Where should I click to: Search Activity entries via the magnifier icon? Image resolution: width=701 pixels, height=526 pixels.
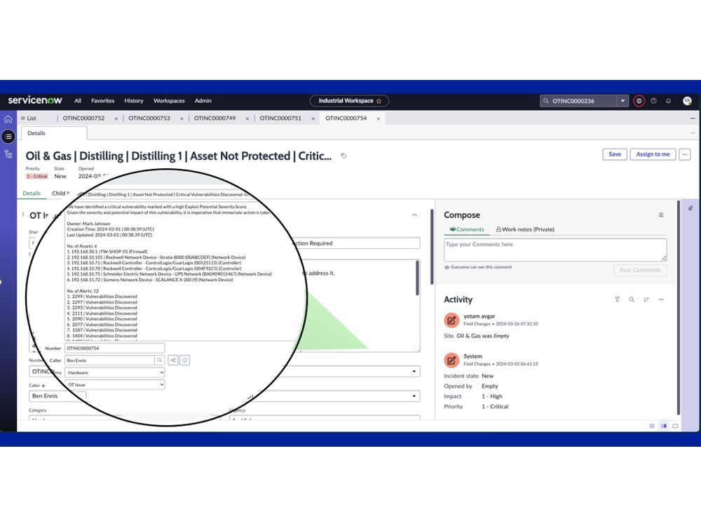click(632, 299)
